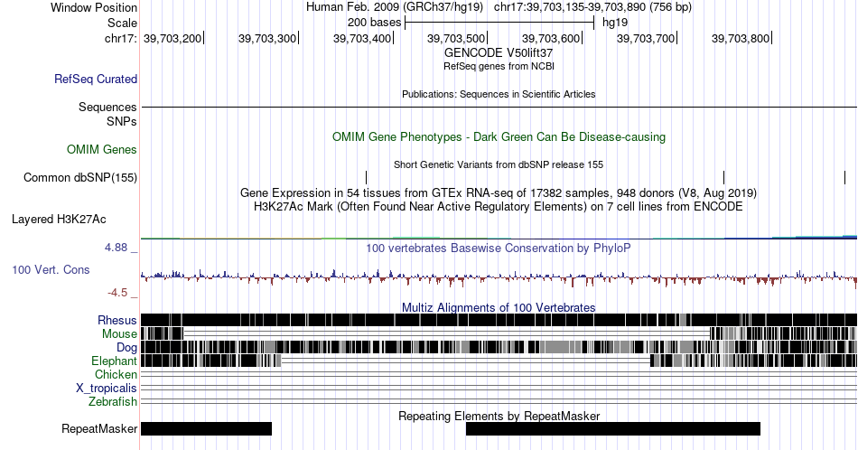858x450 pixels.
Task: Click the RefSeq Curated track label
Action: [96, 79]
